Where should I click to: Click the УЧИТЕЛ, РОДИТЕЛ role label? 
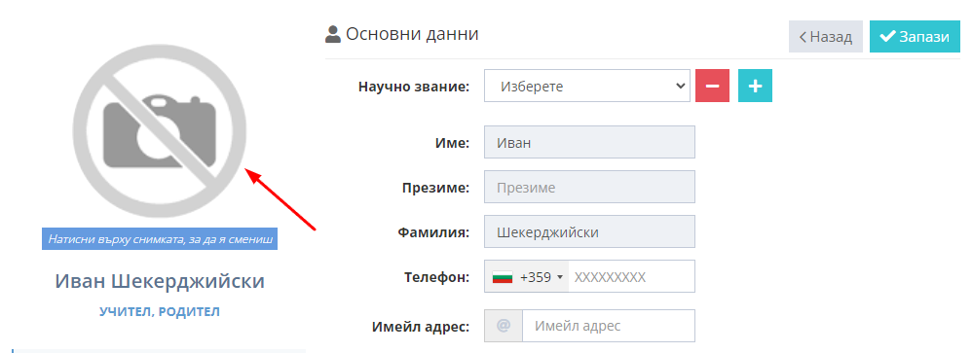point(160,312)
